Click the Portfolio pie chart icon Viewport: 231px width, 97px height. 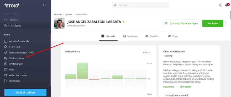tap(147, 36)
